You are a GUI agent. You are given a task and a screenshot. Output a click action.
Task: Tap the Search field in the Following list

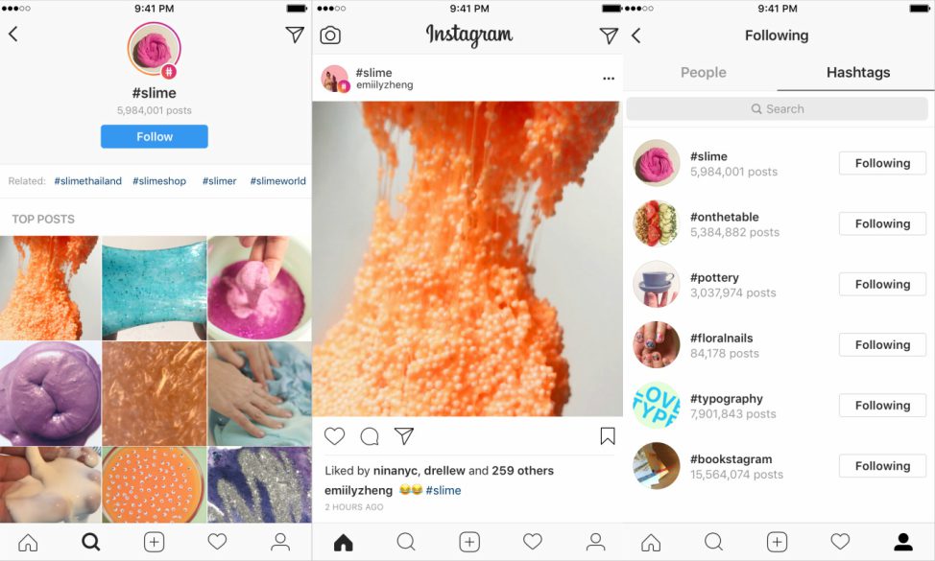point(777,109)
